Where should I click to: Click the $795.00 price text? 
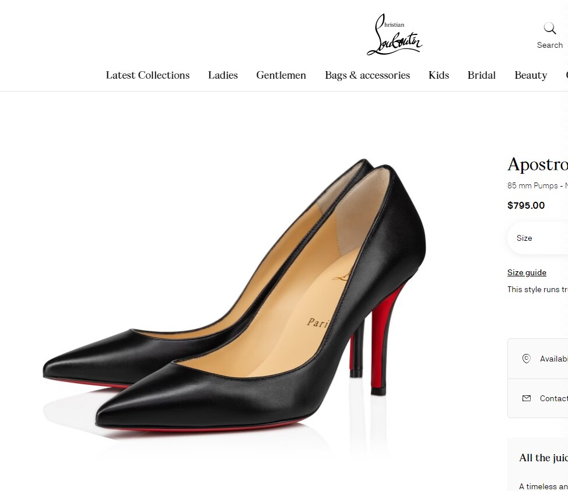click(x=526, y=205)
